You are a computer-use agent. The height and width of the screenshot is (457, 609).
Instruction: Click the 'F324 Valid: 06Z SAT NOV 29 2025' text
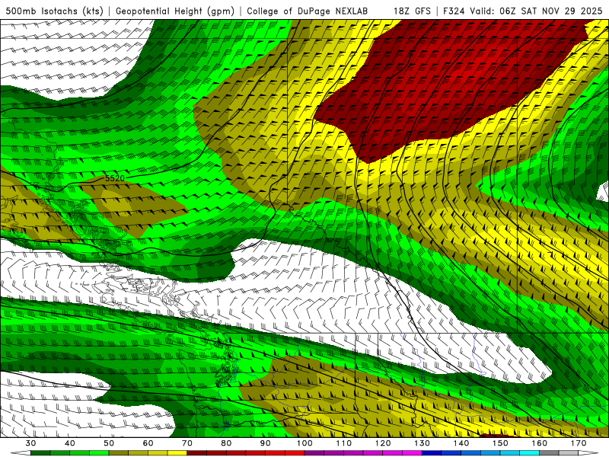522,11
